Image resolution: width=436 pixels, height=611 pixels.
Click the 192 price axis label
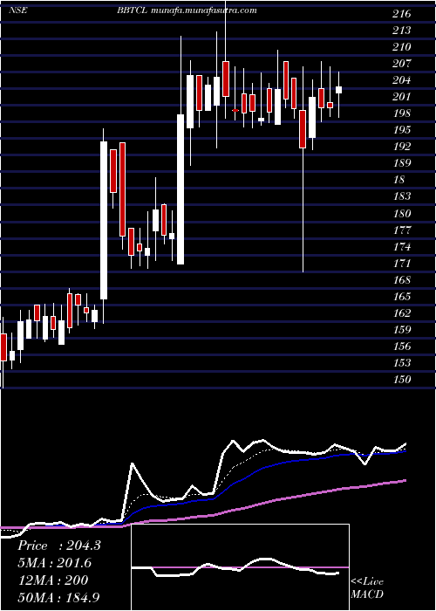(x=402, y=147)
